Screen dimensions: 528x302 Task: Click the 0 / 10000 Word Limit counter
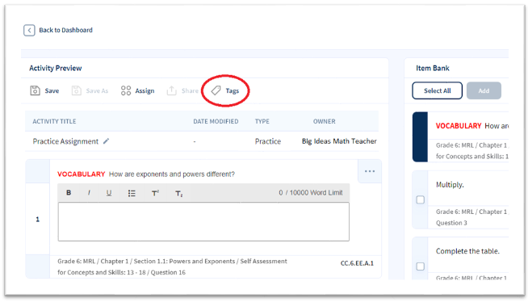coord(311,192)
